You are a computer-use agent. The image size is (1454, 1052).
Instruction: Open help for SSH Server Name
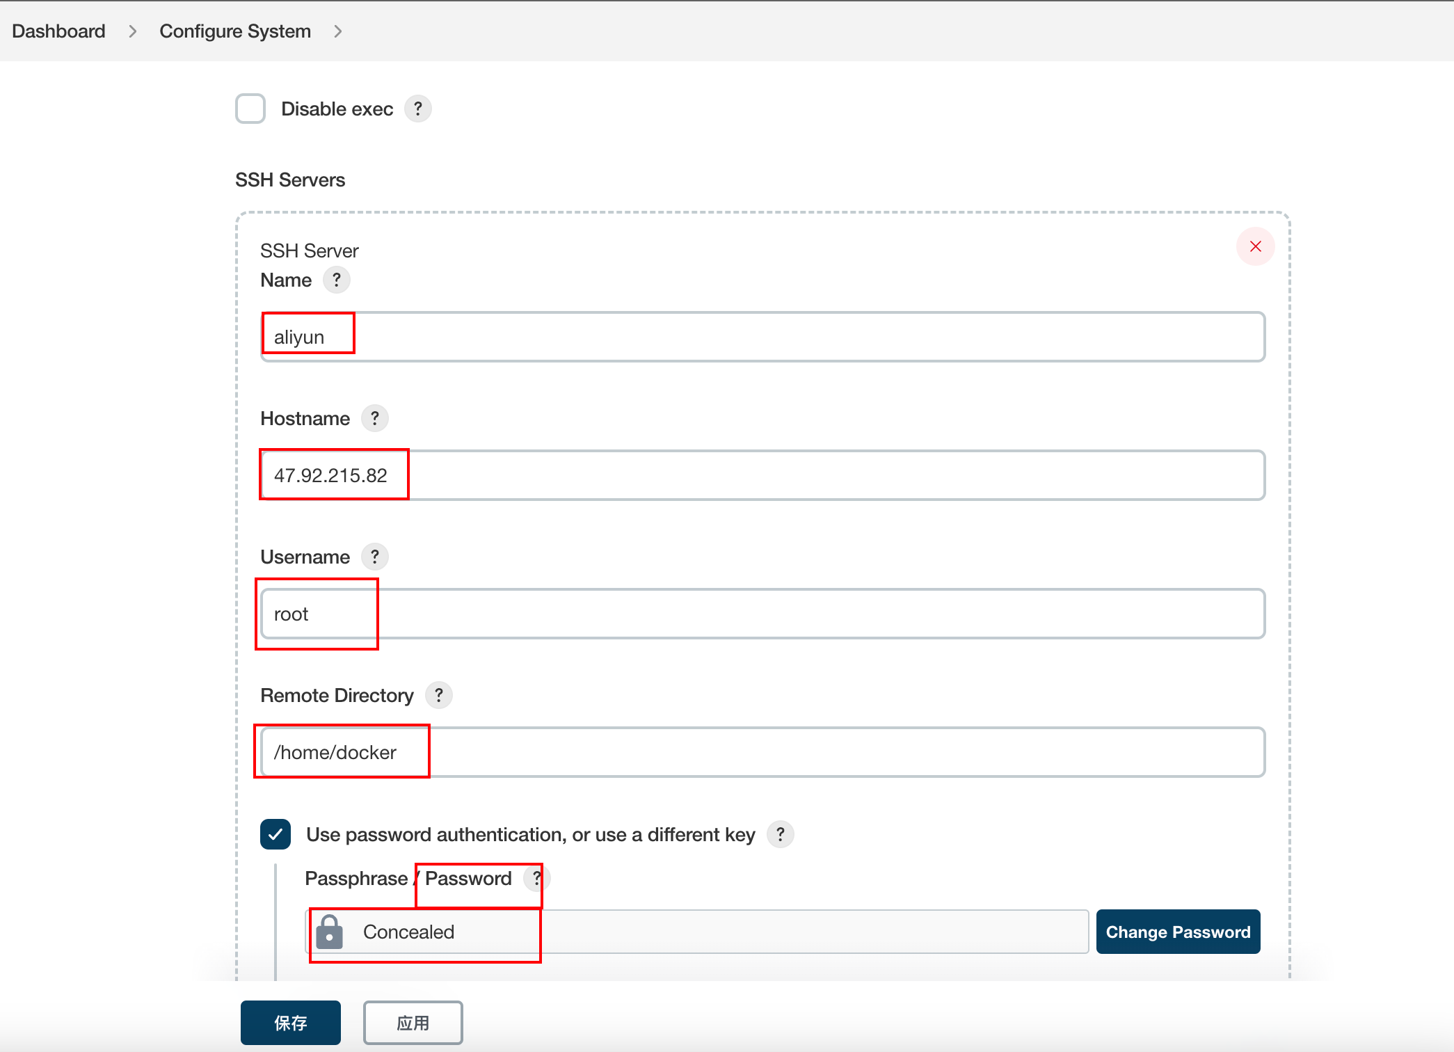[x=337, y=280]
